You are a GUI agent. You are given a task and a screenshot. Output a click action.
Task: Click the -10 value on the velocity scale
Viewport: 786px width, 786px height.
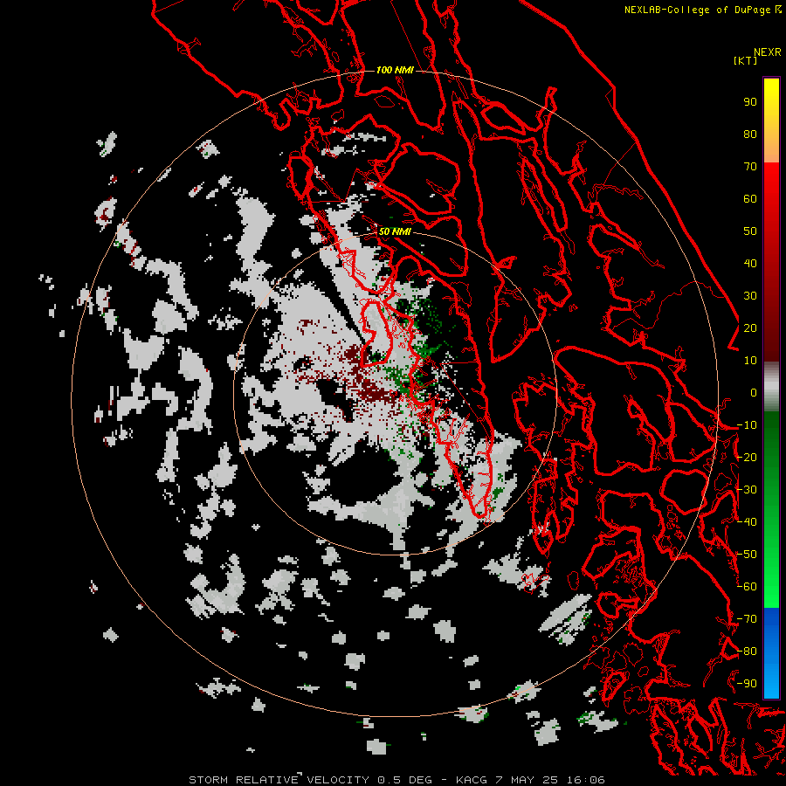coord(747,425)
